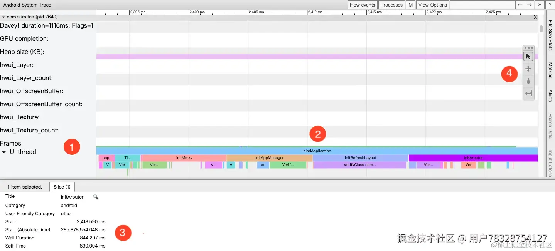Select the Slice (1) tab
Image resolution: width=555 pixels, height=251 pixels.
62,187
